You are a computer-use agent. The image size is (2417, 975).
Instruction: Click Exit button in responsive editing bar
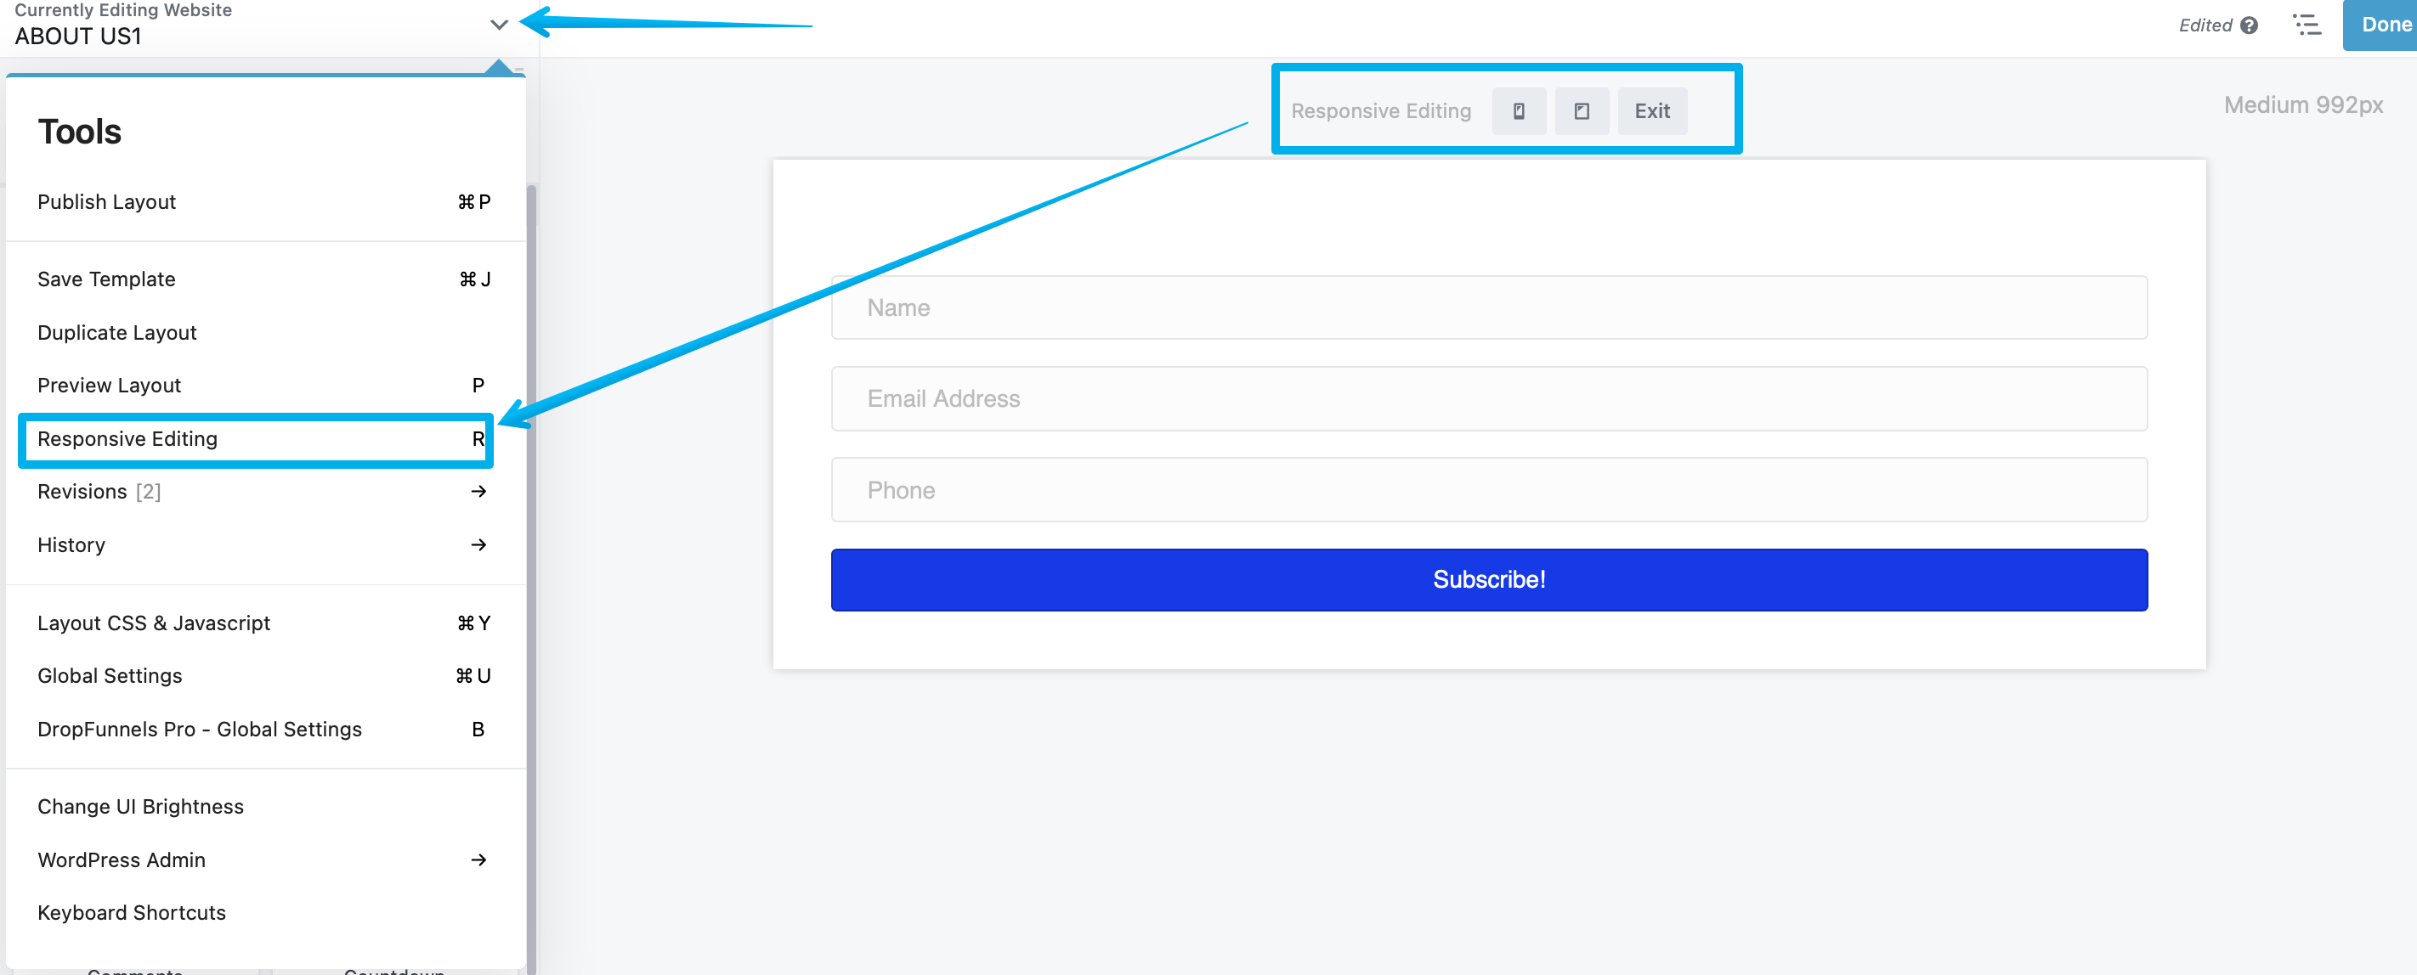1652,110
